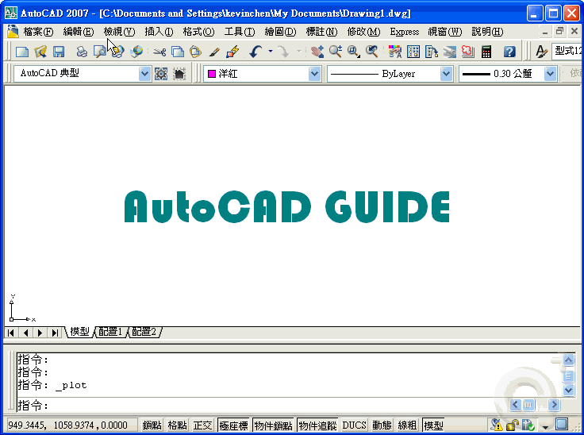The height and width of the screenshot is (435, 584).
Task: Expand the undo history arrow
Action: (x=270, y=52)
